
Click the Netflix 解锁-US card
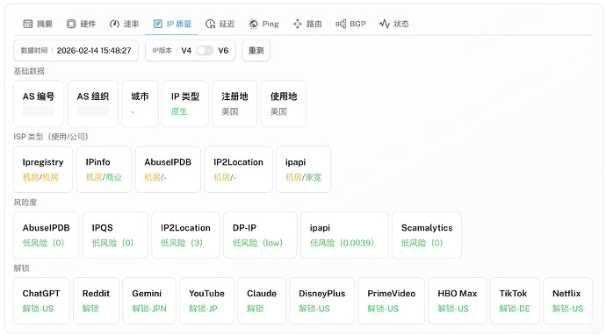[x=567, y=301]
